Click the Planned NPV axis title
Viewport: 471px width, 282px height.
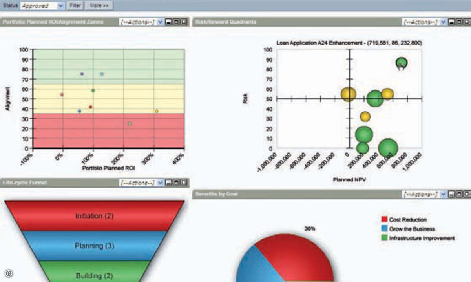[349, 179]
